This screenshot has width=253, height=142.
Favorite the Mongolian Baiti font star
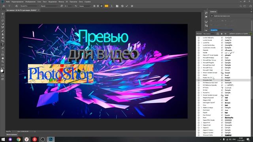click(198, 80)
